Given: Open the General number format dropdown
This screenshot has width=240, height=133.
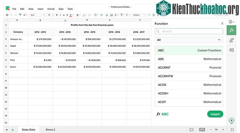Looking at the screenshot, I should 139,15.
